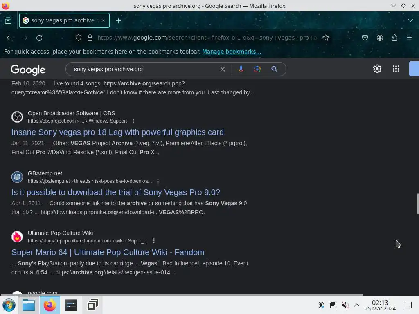
Task: Open clock showing 02:13
Action: pos(380,305)
